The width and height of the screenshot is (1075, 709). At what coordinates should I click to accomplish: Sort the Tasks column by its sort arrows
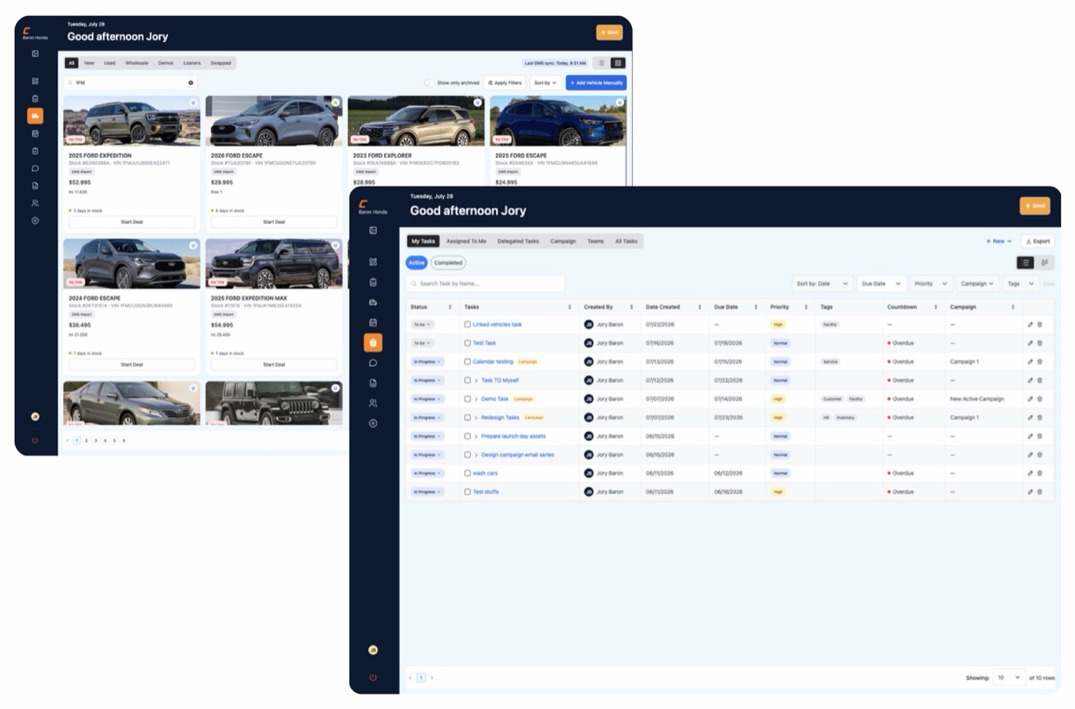pyautogui.click(x=570, y=307)
